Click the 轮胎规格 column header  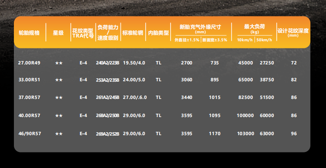coord(29,33)
